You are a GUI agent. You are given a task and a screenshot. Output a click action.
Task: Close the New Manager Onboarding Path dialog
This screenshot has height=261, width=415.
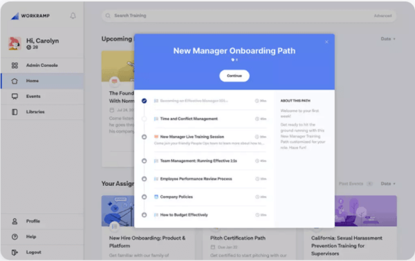click(x=326, y=42)
